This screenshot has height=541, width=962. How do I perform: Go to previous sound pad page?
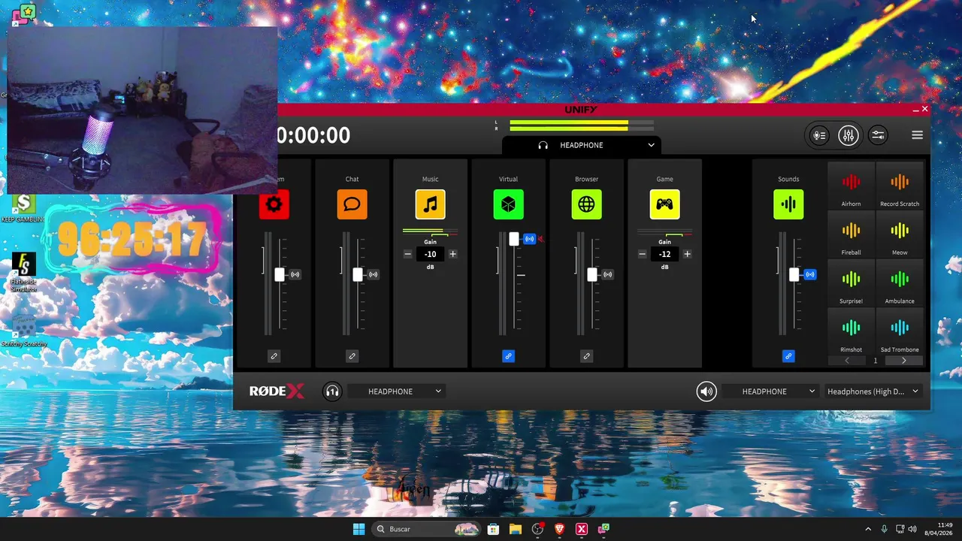(x=847, y=361)
